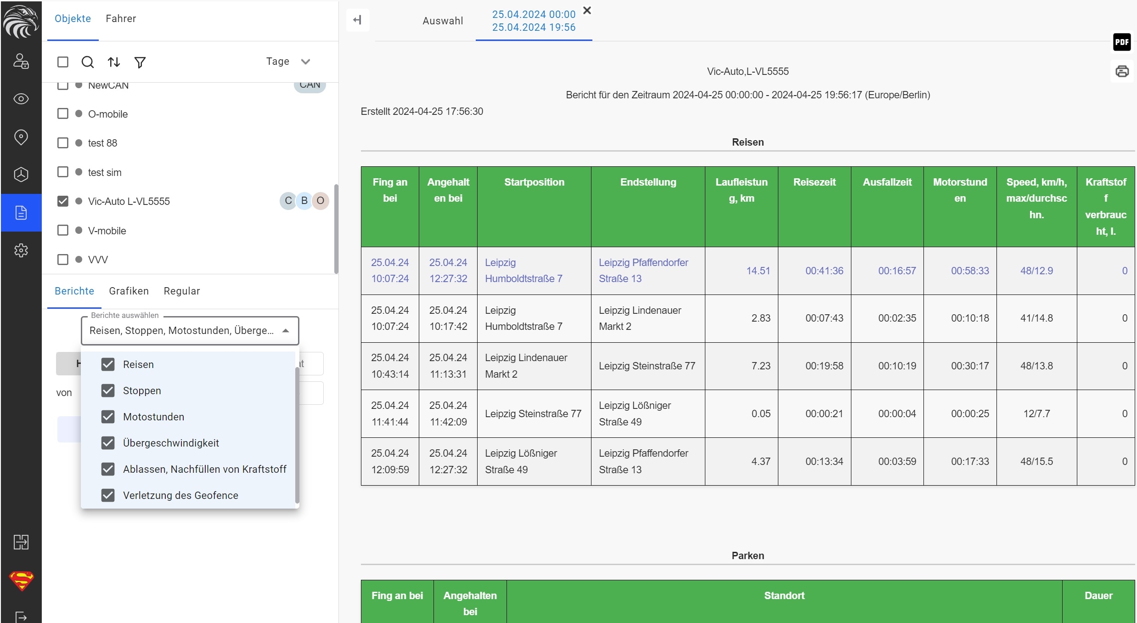Click the O badge on Vic-Auto row
1137x623 pixels.
(x=321, y=201)
